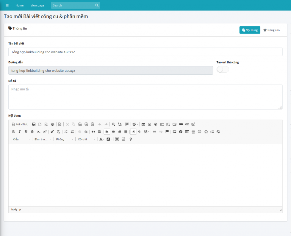Click the Templates icon in toolbar
Viewport: 291px width, 236px height.
[60, 124]
